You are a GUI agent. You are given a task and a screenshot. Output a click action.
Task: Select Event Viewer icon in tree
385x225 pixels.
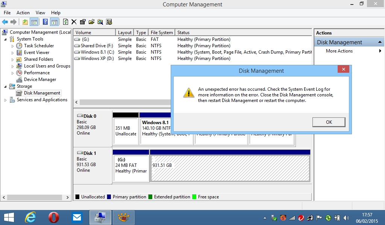click(19, 52)
